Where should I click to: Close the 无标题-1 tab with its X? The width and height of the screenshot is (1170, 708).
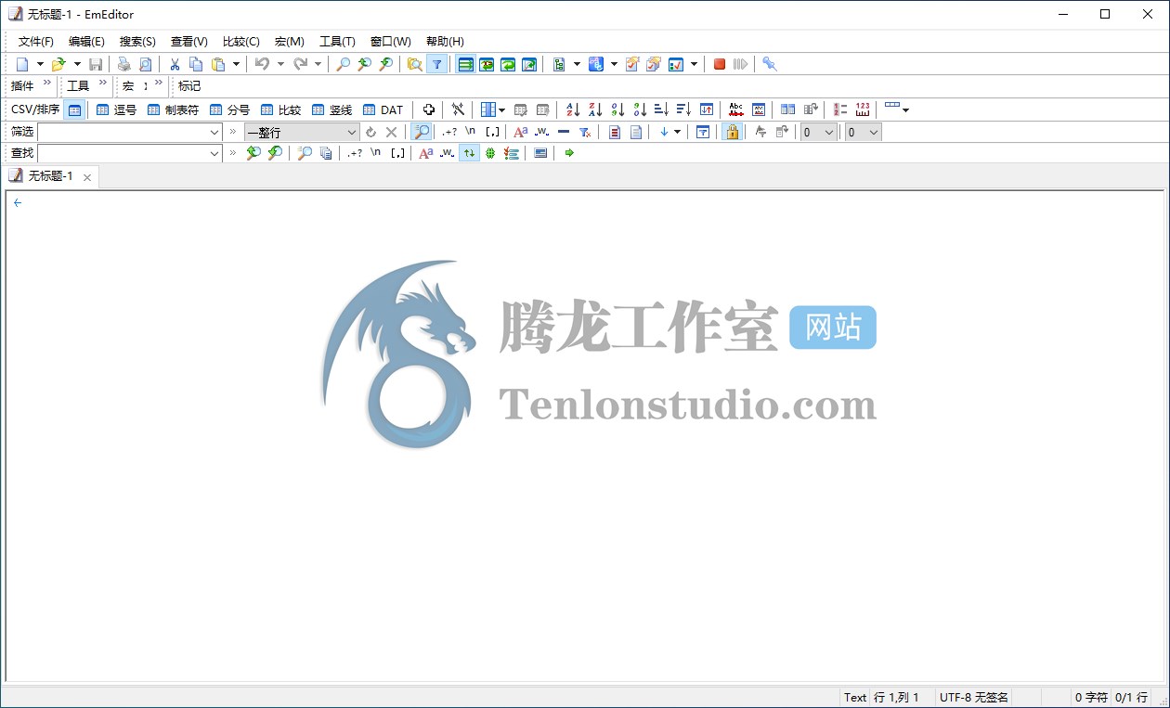[87, 177]
